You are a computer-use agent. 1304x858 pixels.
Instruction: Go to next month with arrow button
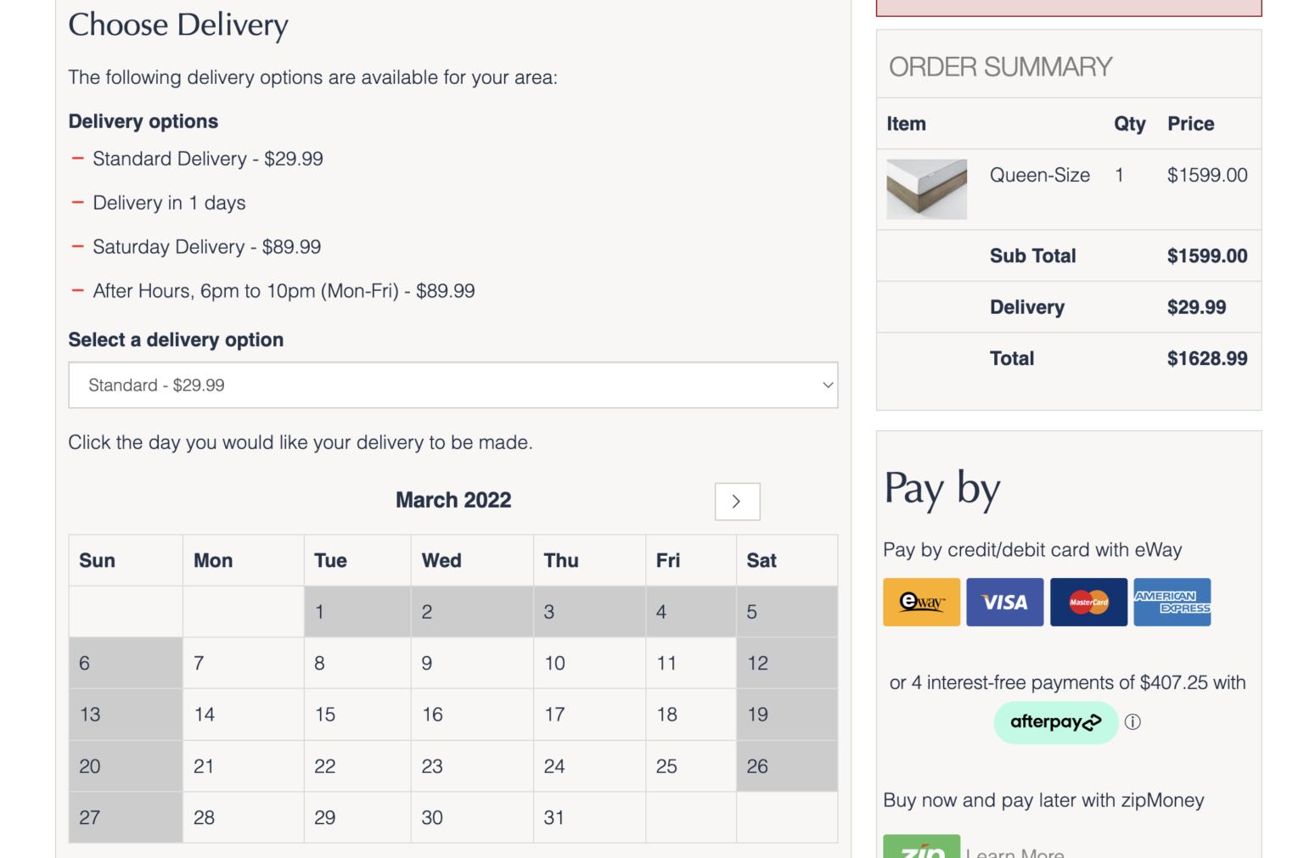737,502
